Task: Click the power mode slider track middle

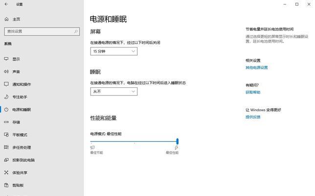Action: pos(134,142)
